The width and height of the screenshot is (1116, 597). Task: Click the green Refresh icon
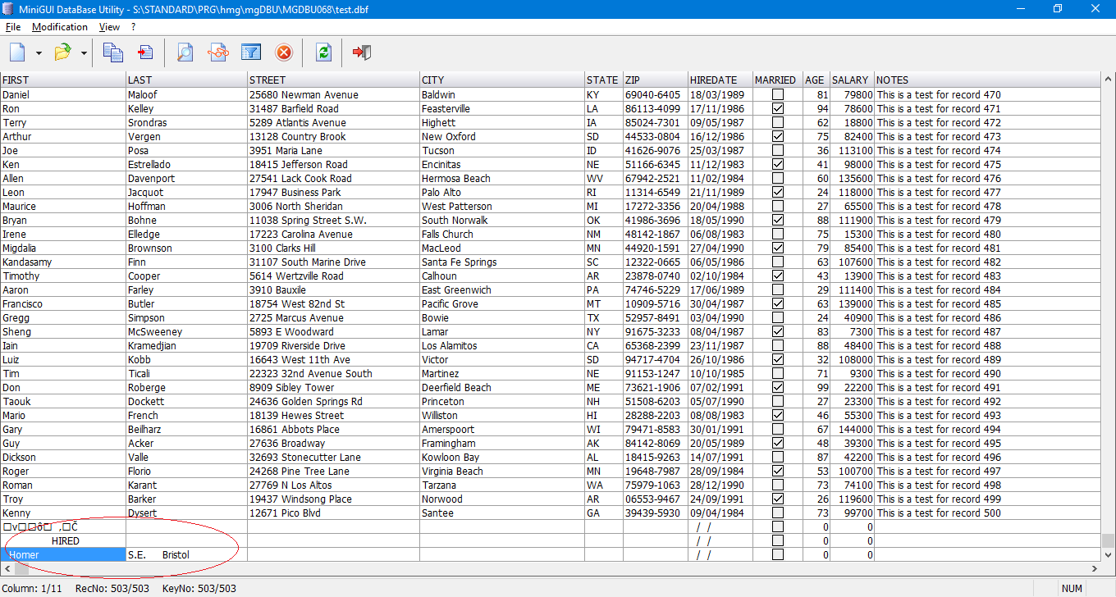pyautogui.click(x=323, y=52)
